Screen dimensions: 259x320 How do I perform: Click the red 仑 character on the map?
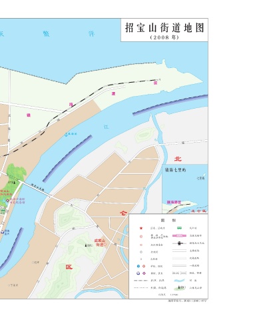pos(124,213)
